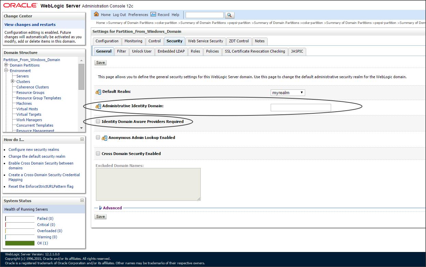426x267 pixels.
Task: Open SSL Certificate Revocation Checking sub-tab
Action: (x=255, y=51)
